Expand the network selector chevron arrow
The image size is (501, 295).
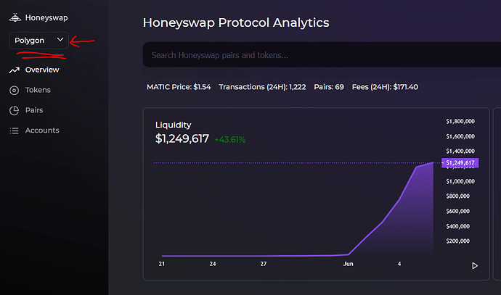point(60,40)
